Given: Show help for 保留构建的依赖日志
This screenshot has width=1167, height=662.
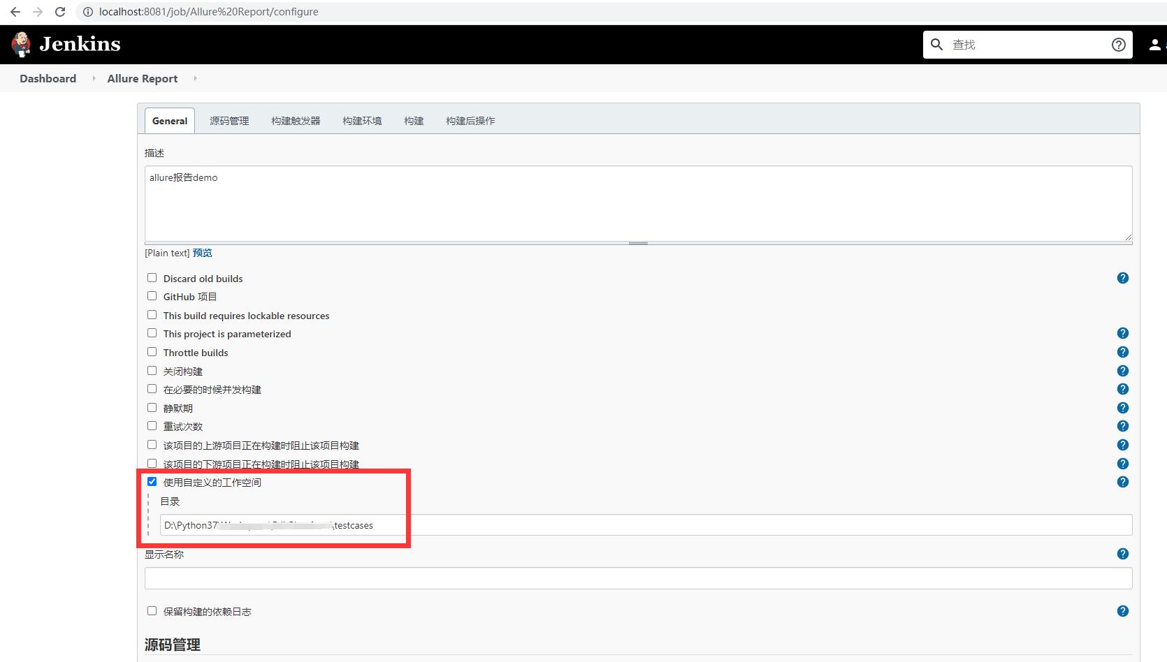Looking at the screenshot, I should point(1123,611).
